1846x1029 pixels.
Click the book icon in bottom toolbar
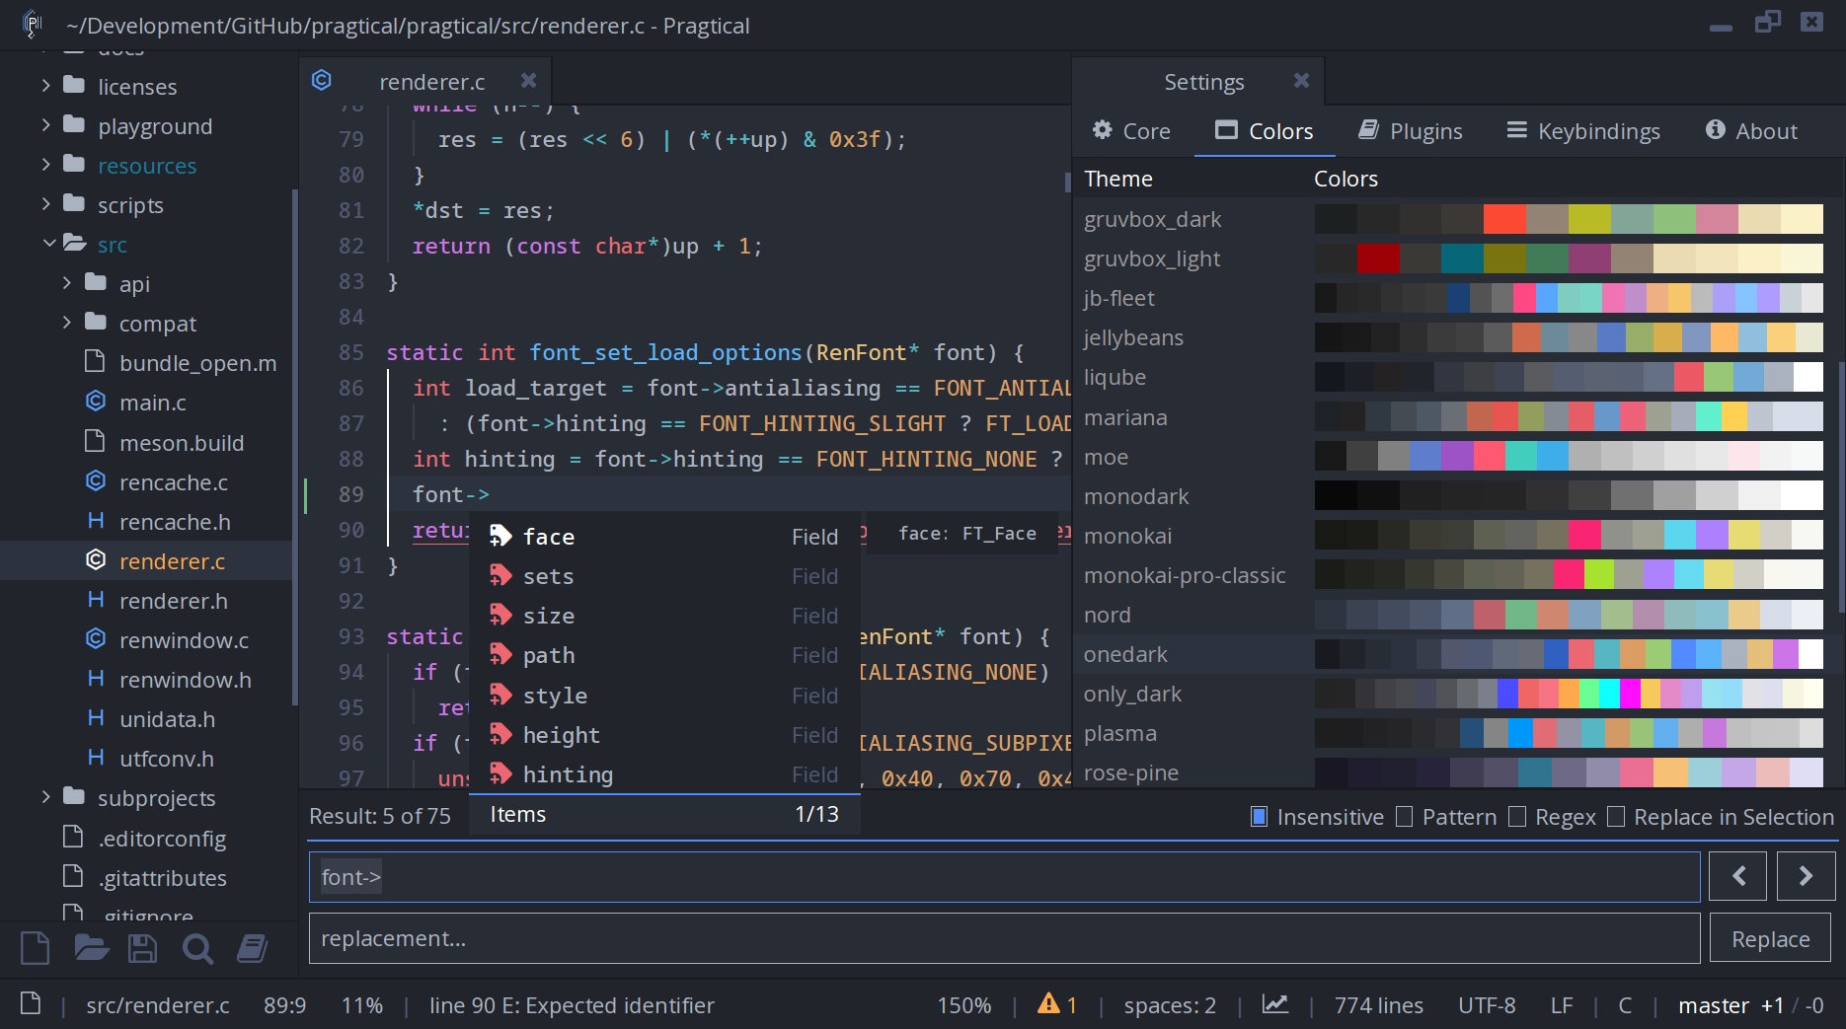tap(253, 948)
